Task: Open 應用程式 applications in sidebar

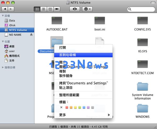Action: (17, 56)
